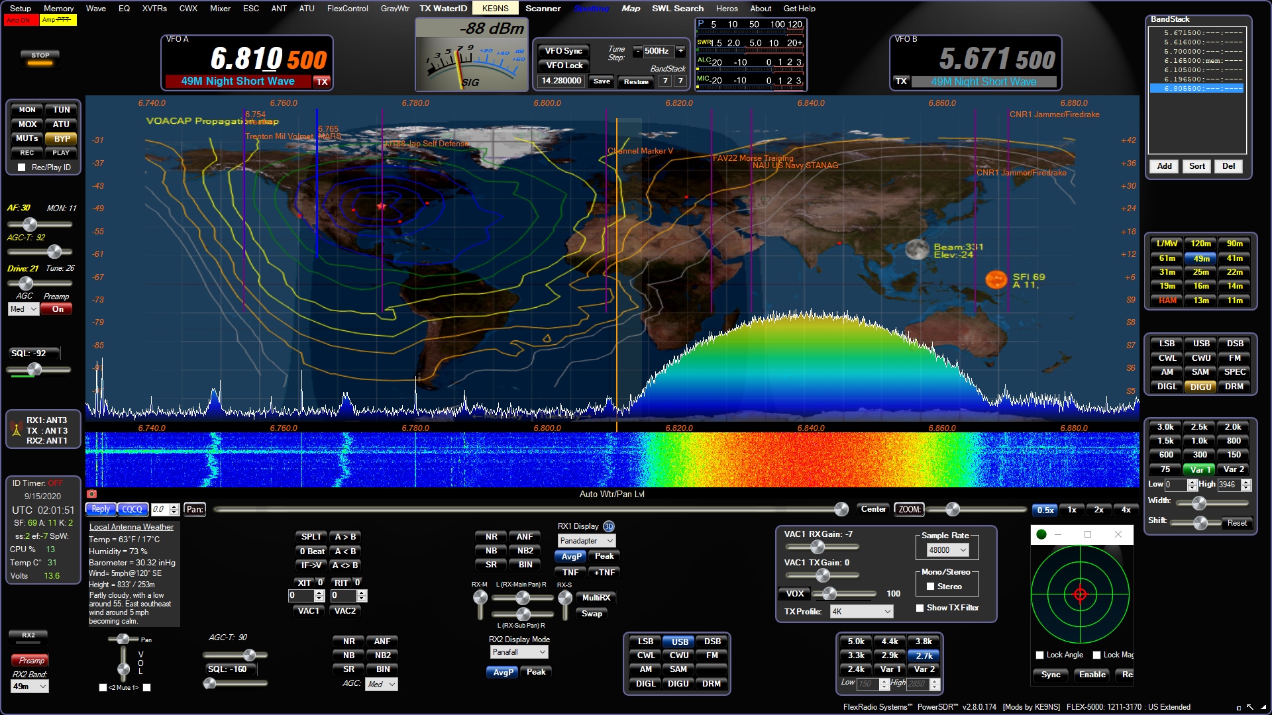The width and height of the screenshot is (1272, 715).
Task: Click the red Amp ON indicator
Action: pos(20,20)
